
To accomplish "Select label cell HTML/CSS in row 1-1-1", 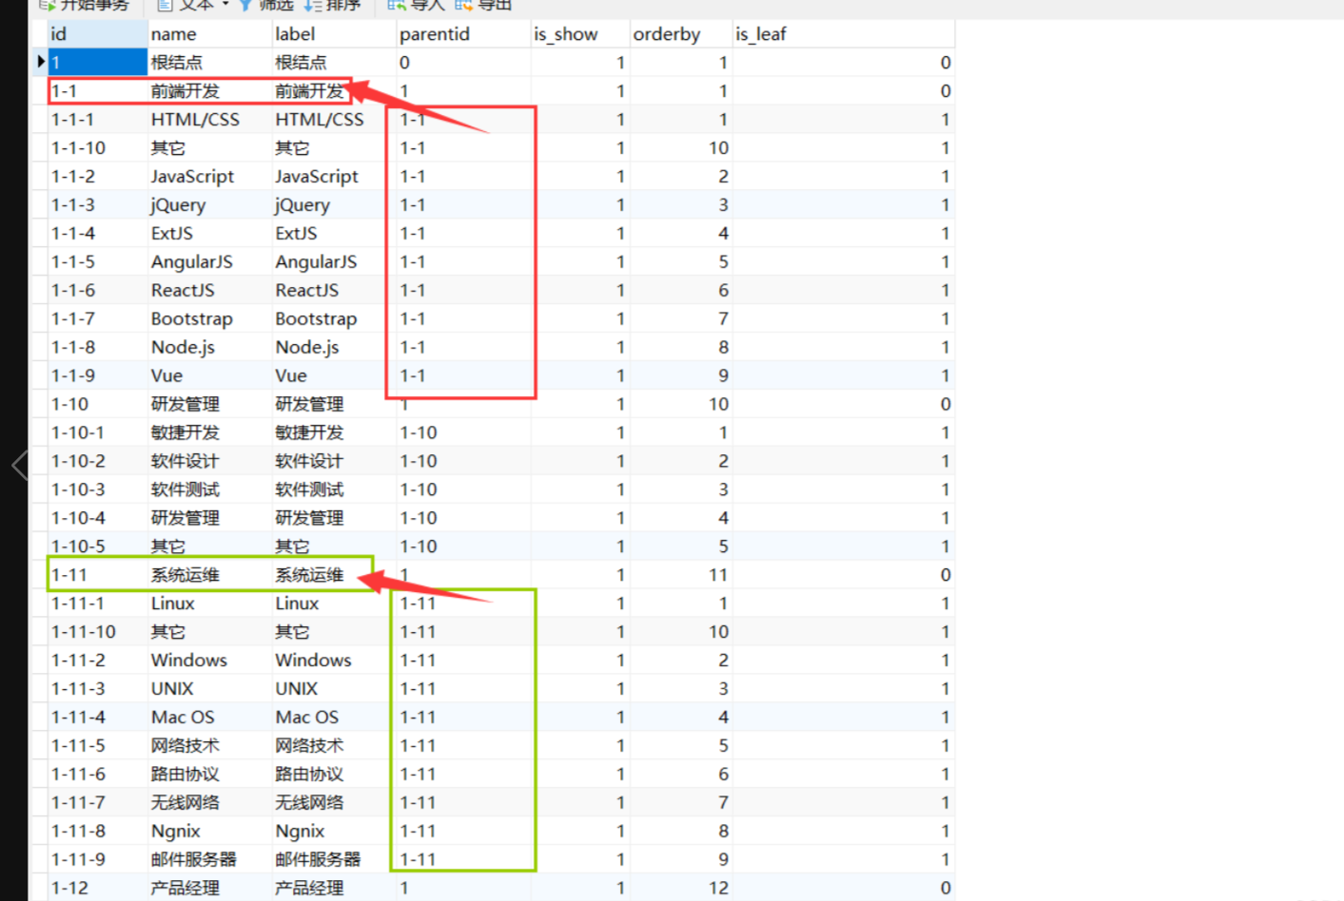I will 334,120.
